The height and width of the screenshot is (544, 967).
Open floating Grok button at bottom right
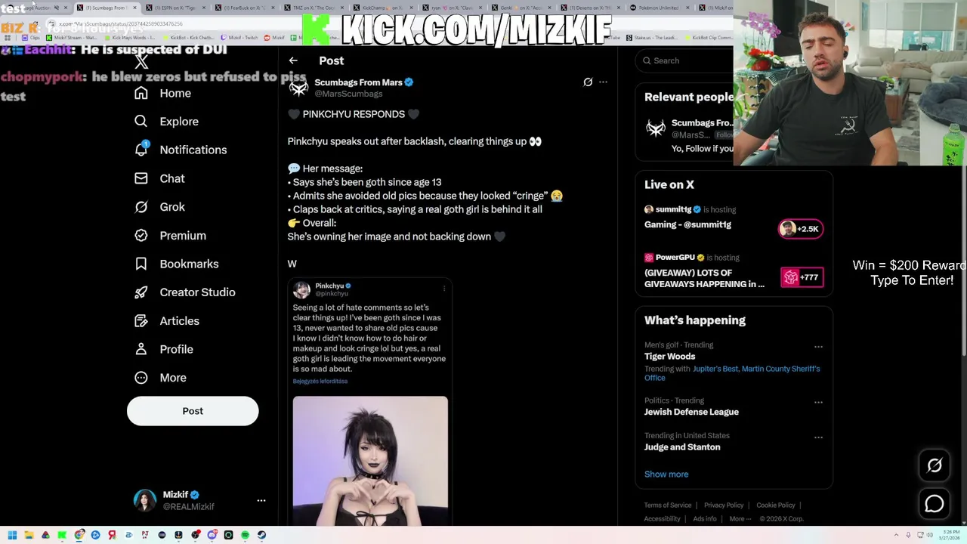click(x=935, y=465)
